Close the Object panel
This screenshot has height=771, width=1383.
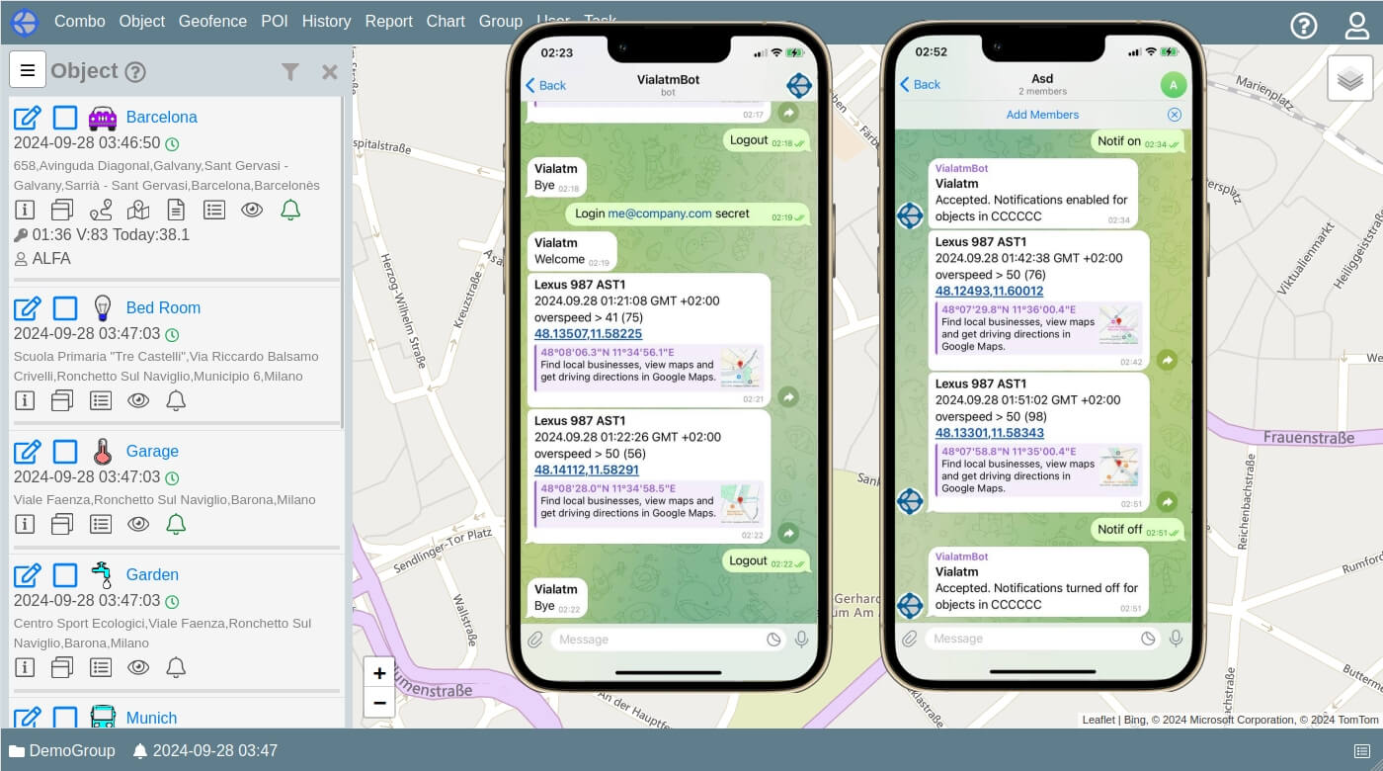pos(330,71)
